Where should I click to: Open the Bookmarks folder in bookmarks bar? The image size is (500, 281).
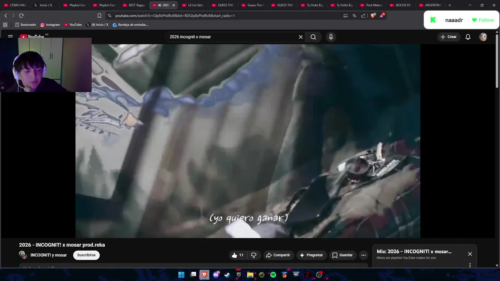25,25
